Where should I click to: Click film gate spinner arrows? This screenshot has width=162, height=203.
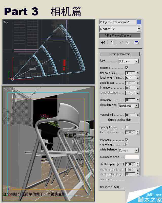(138, 73)
